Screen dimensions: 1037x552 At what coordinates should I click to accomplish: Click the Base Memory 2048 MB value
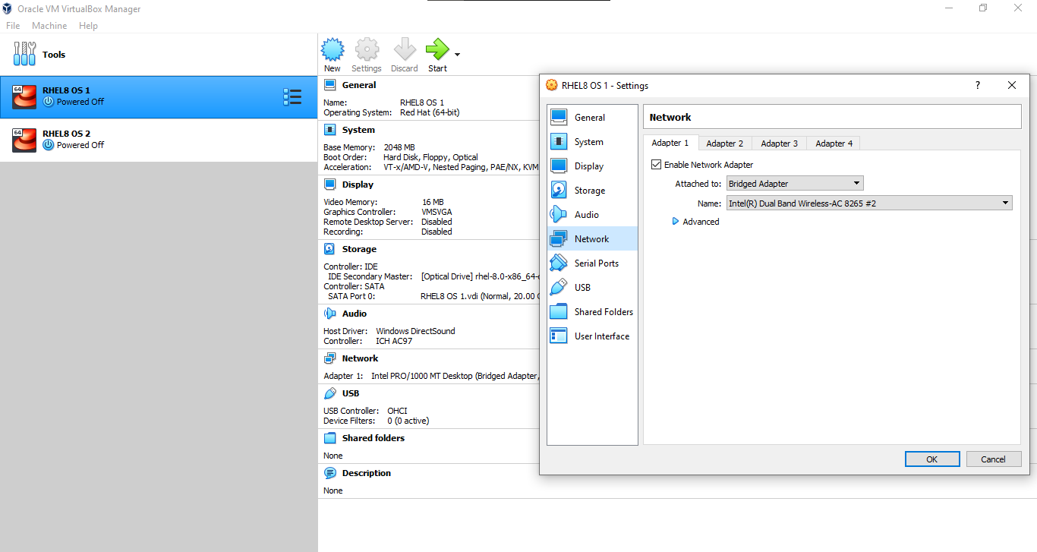pyautogui.click(x=399, y=147)
